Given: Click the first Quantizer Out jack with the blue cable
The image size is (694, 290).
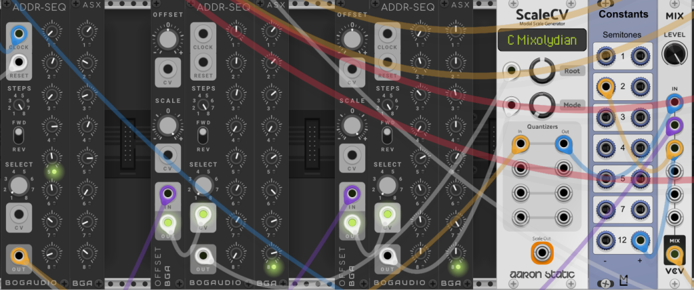Looking at the screenshot, I should (x=563, y=144).
